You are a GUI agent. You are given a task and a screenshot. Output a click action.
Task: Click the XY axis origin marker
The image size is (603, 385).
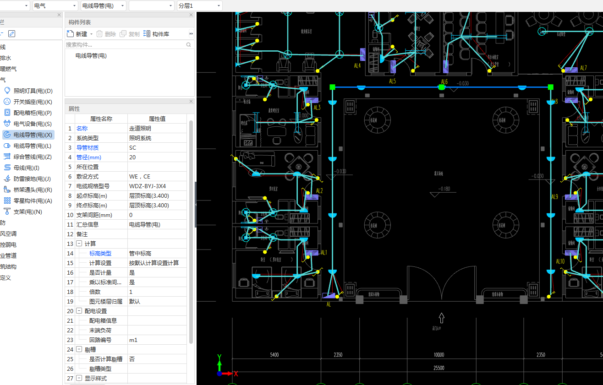point(219,374)
